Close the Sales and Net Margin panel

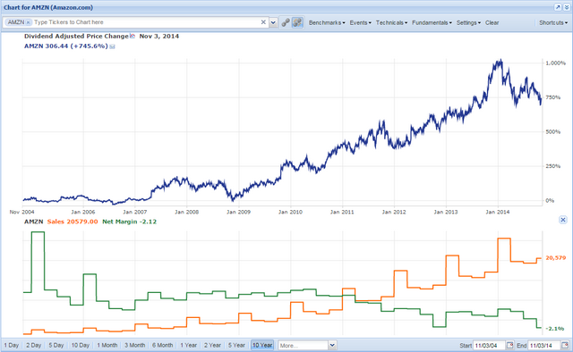(x=563, y=220)
